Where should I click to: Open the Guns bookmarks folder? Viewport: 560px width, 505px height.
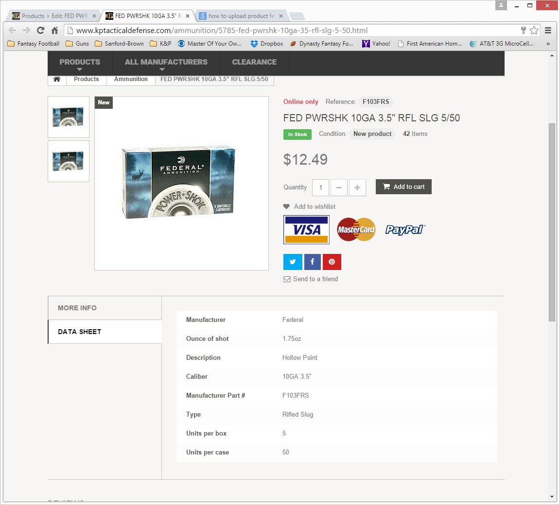coord(77,44)
